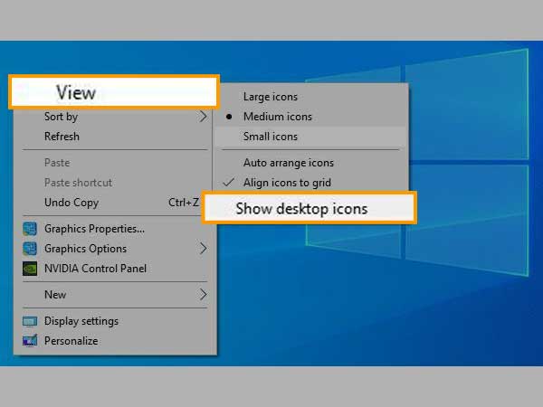Select Small icons view
The image size is (543, 407).
pos(311,137)
